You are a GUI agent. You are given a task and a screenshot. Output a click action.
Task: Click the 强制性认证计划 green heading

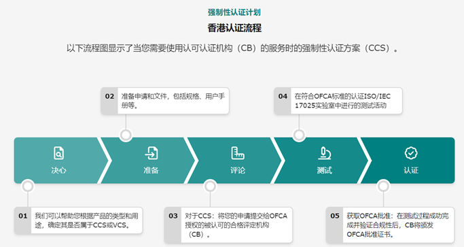tap(234, 12)
